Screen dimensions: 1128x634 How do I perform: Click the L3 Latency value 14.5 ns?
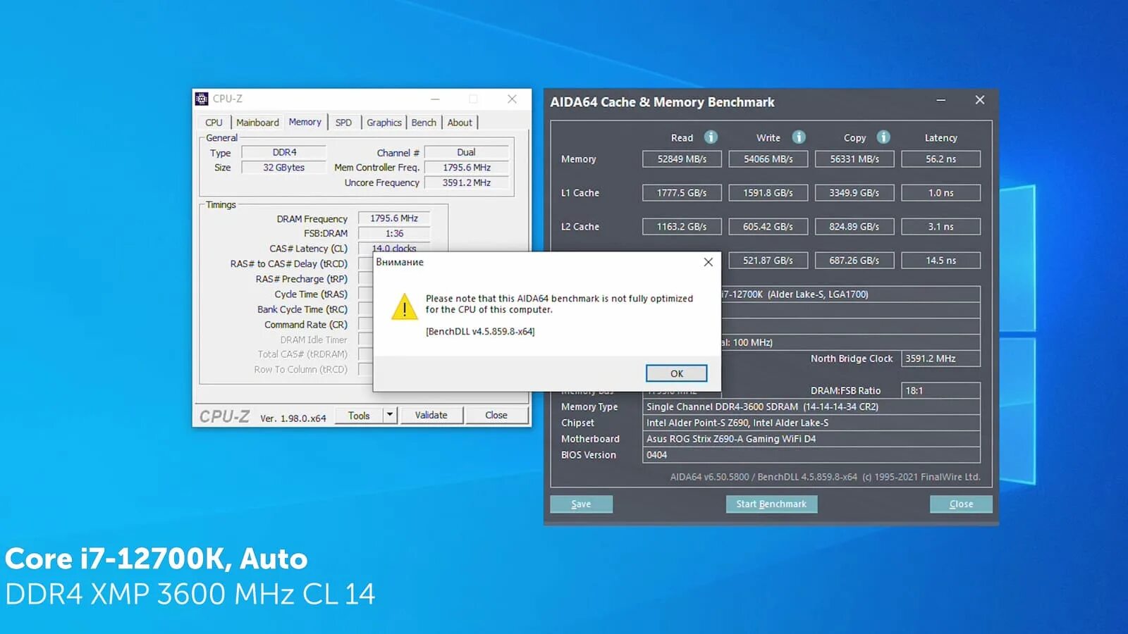click(940, 261)
